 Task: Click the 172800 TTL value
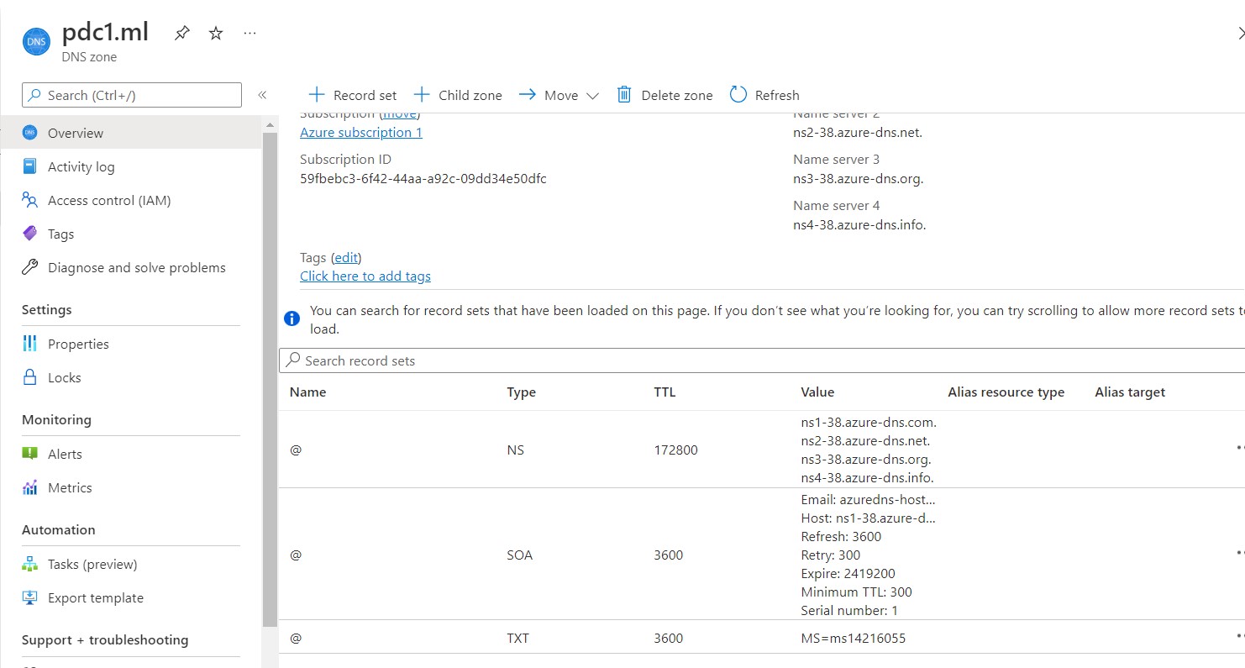point(675,450)
